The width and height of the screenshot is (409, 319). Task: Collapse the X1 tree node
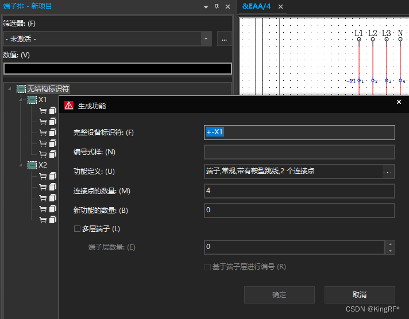(20, 100)
